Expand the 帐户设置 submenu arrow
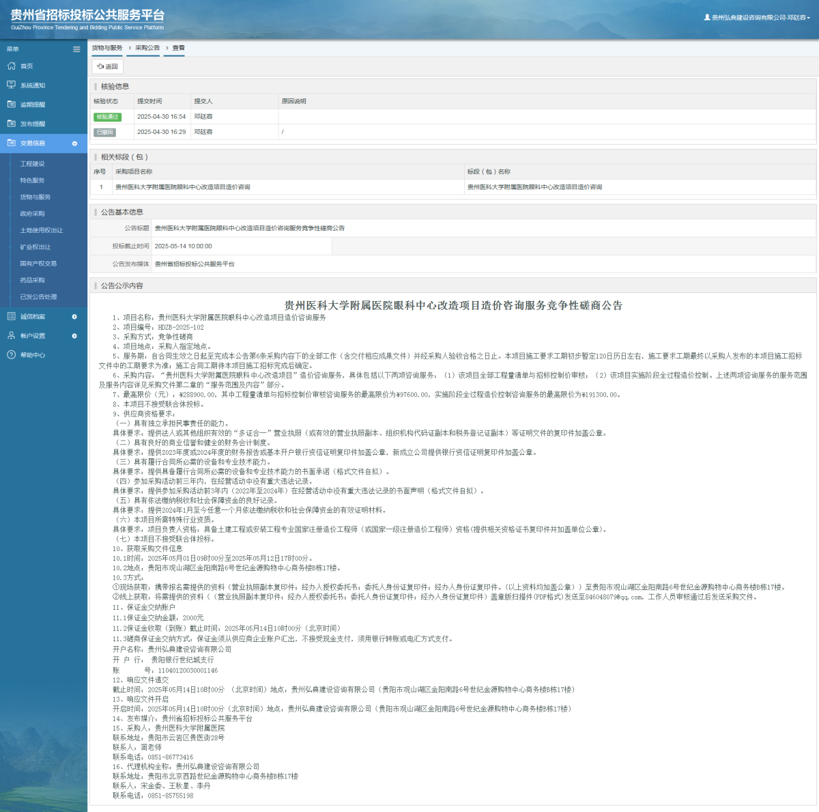The width and height of the screenshot is (819, 812). (74, 336)
